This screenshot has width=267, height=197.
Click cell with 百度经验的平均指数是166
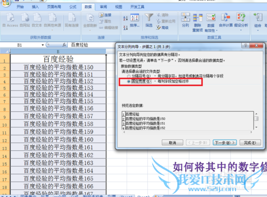(58, 186)
